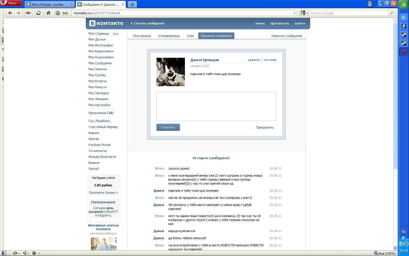The width and height of the screenshot is (409, 256).
Task: Go back with the browser back arrow
Action: pyautogui.click(x=10, y=13)
